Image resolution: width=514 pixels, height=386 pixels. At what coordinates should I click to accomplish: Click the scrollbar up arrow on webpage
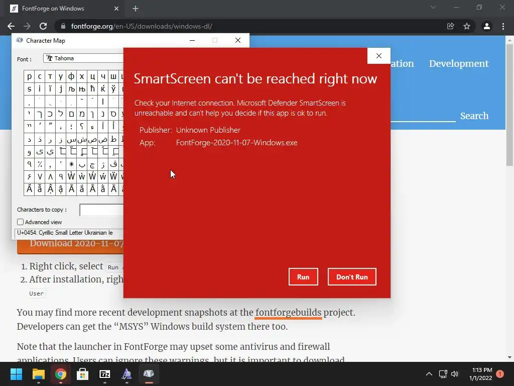pos(509,40)
